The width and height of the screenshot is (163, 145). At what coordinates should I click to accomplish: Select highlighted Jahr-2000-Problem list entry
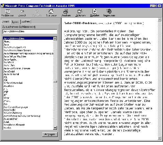click(x=28, y=38)
